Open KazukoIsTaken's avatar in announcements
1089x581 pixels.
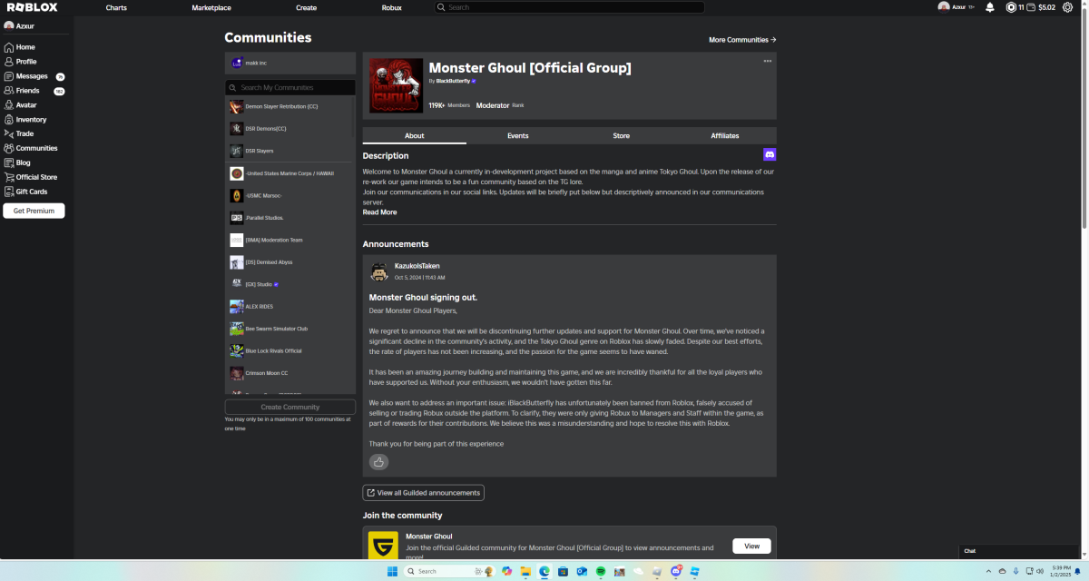pos(379,271)
